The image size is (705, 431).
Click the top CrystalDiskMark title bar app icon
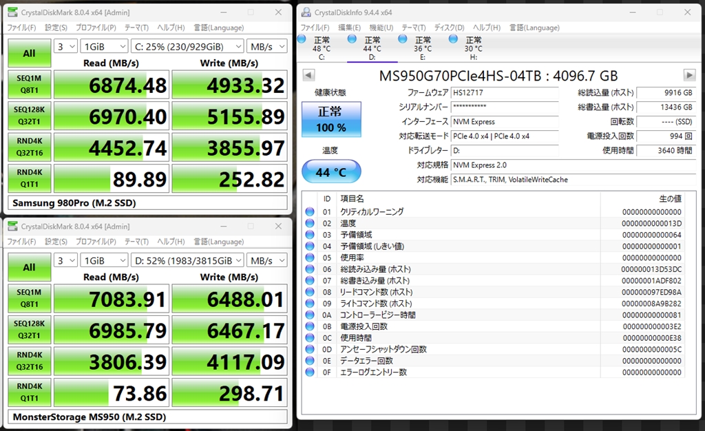pos(12,12)
